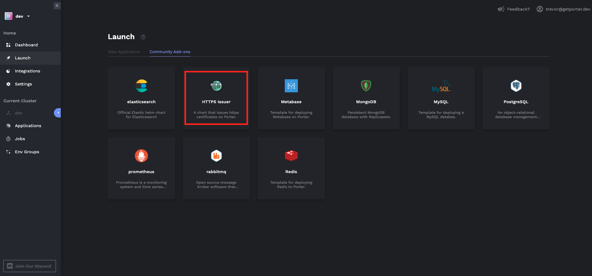Click the Redis template description text
Screen dimensions: 592x276
(x=291, y=185)
